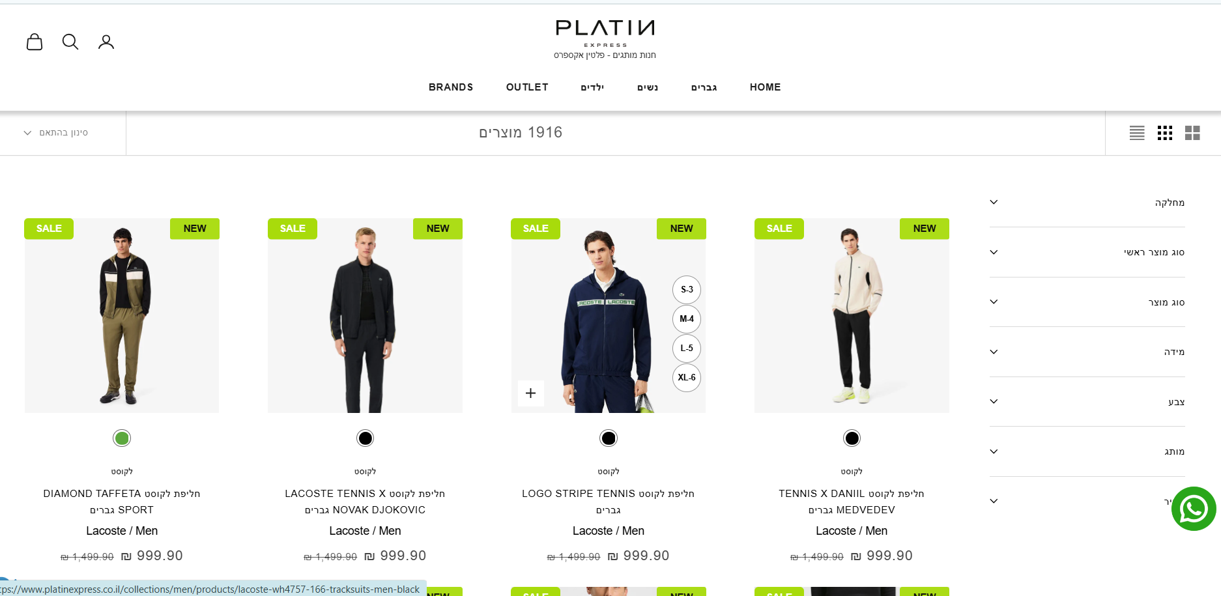Switch to three-column grid view icon

(x=1165, y=133)
